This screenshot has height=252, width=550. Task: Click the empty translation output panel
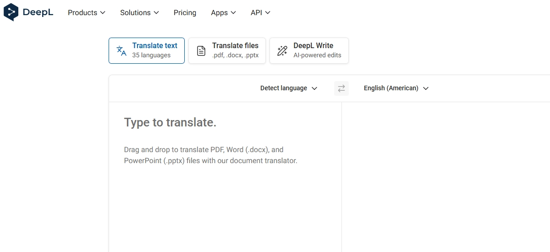[x=445, y=174]
